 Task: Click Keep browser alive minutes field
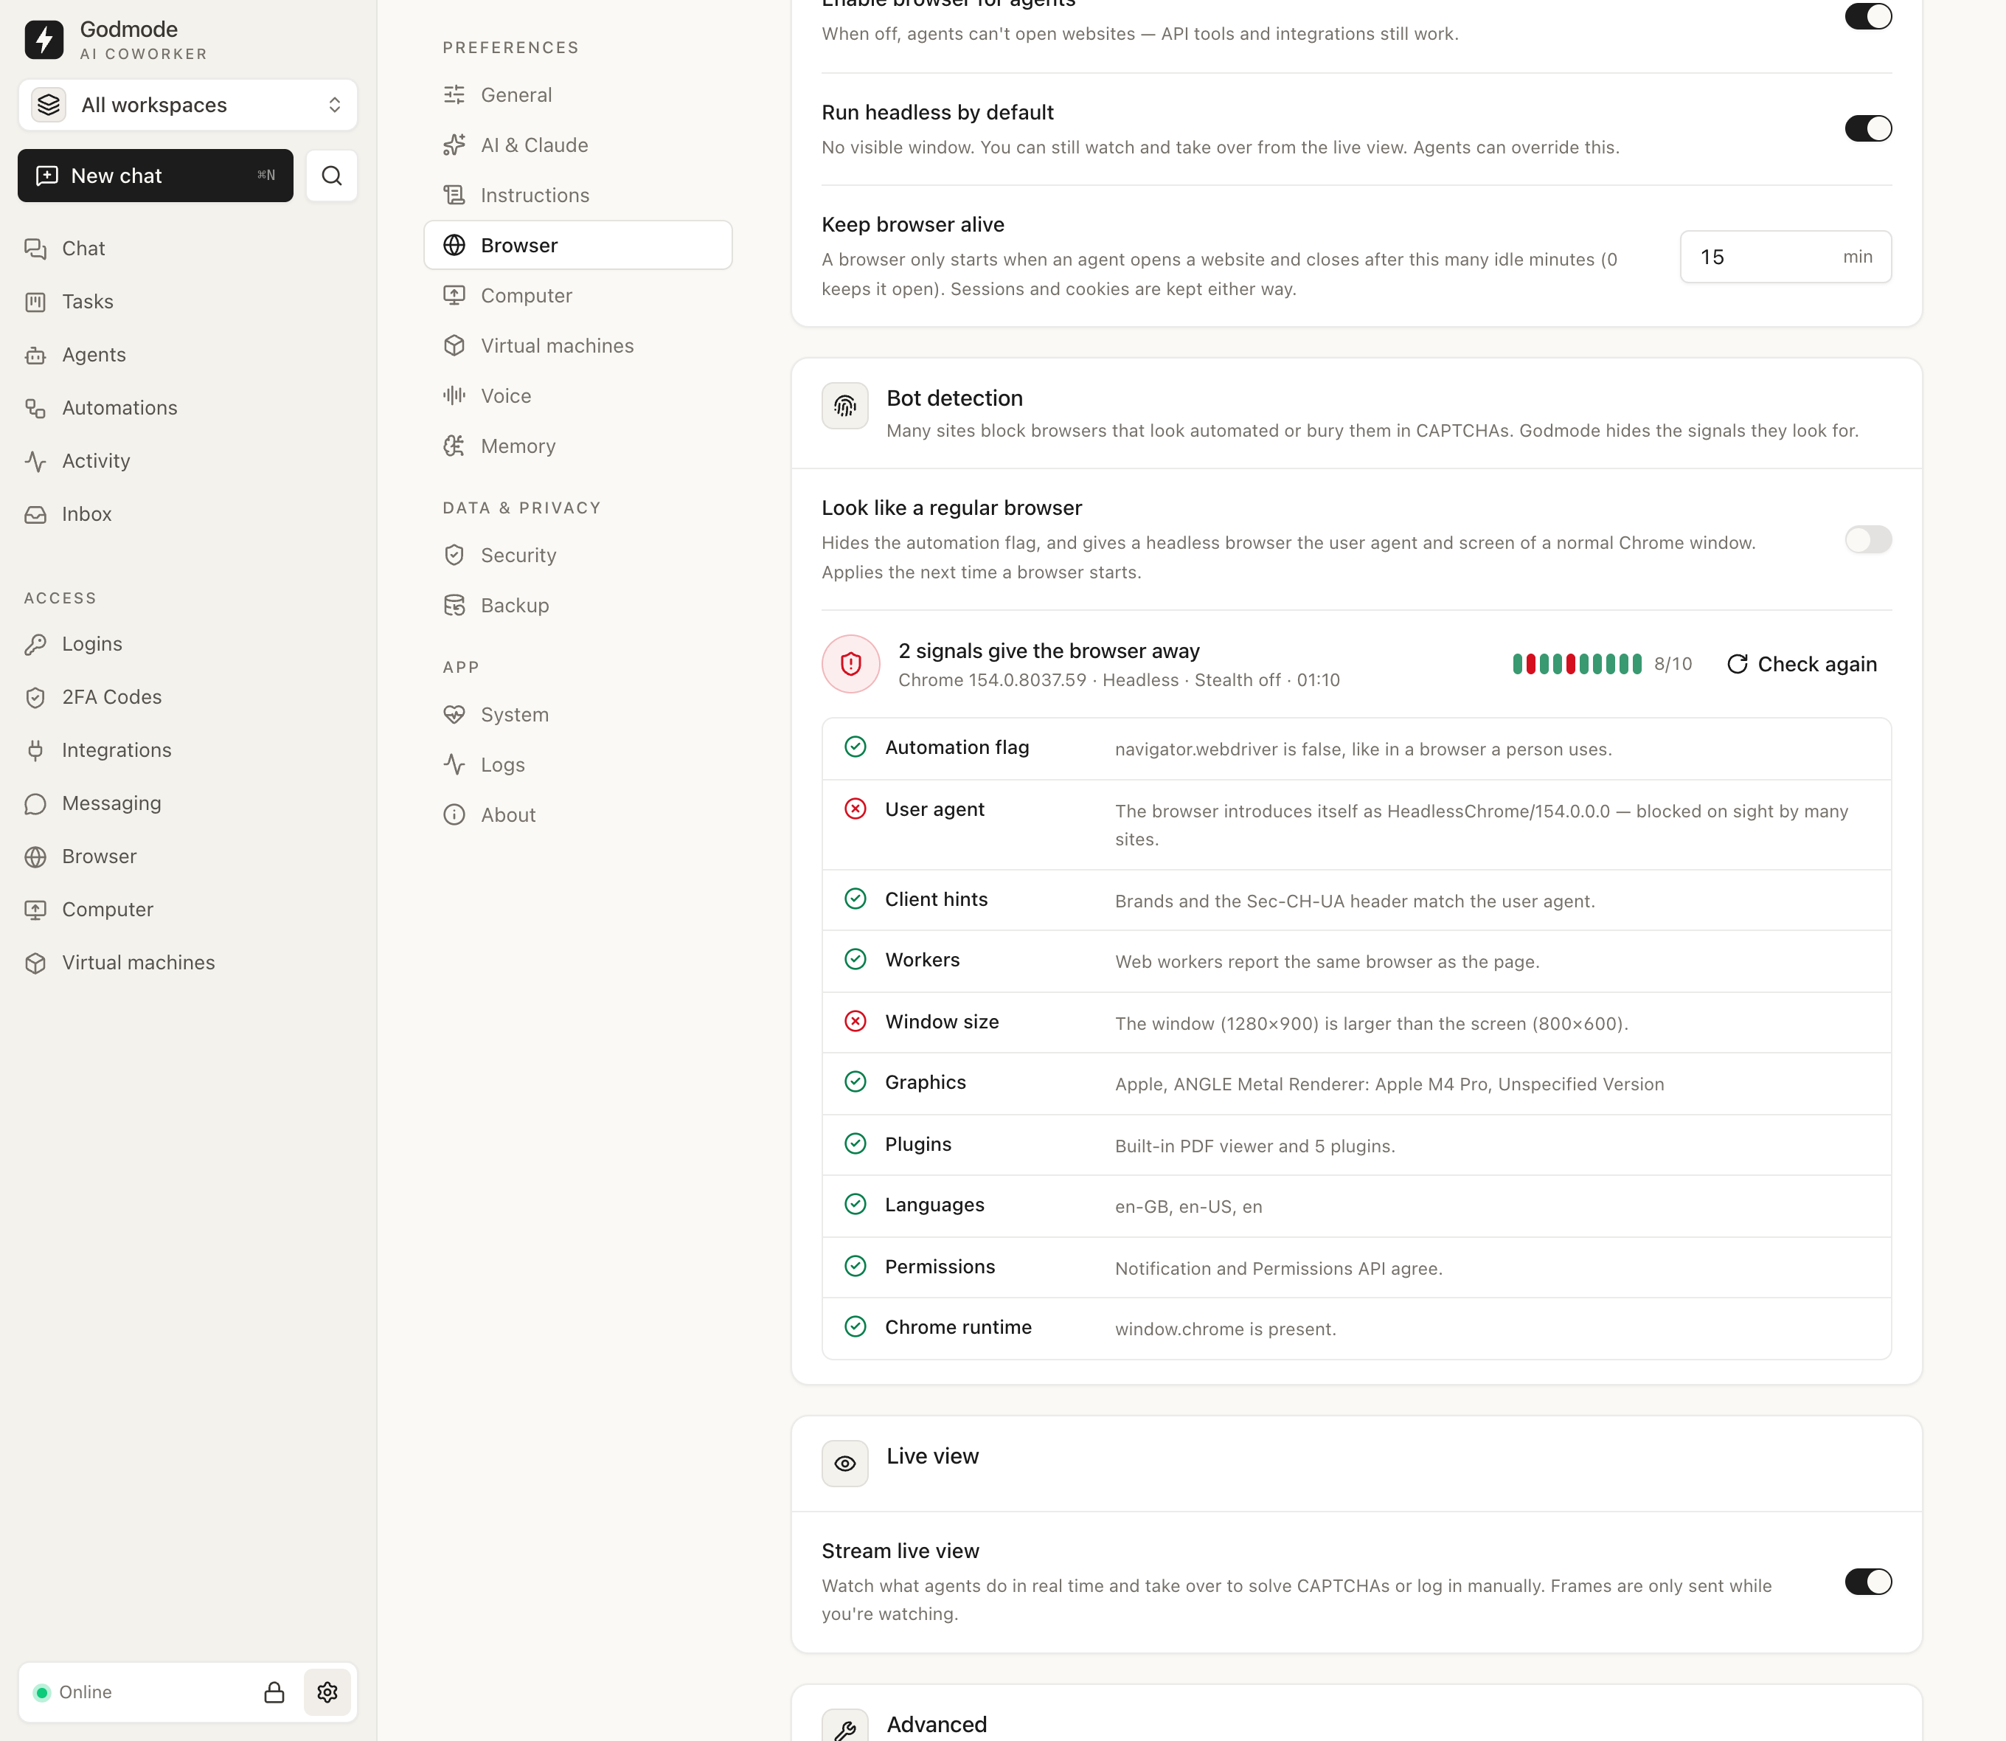click(1785, 257)
